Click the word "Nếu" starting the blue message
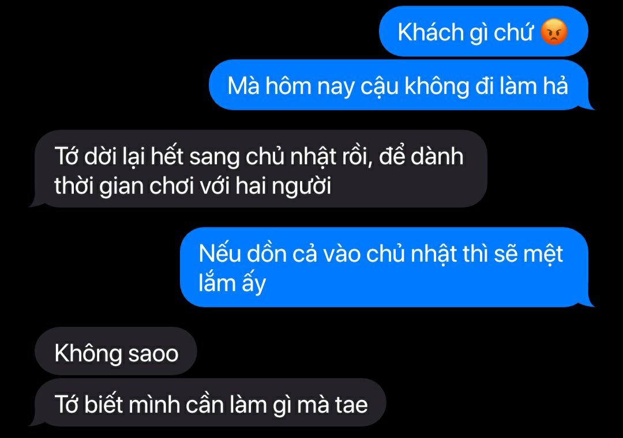Viewport: 623px width, 438px height. [219, 254]
